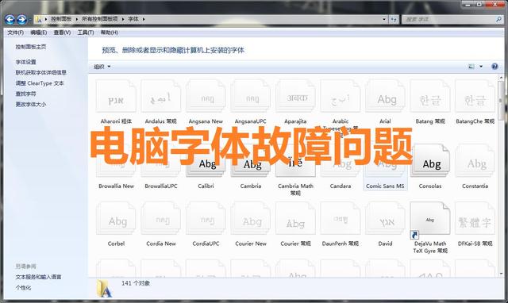The height and width of the screenshot is (303, 508).
Task: Open the 文件(F) menu
Action: tap(16, 33)
